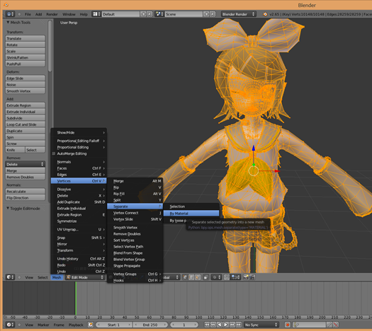This screenshot has width=372, height=331.
Task: Select vertex select mode icon
Action: (185, 277)
